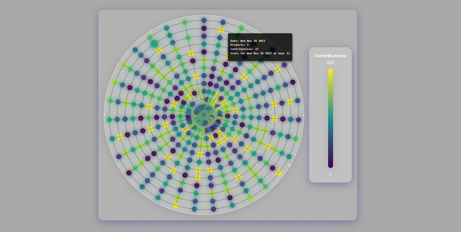Click the Contributions legend title
Screen dimensions: 461x232
coord(330,56)
